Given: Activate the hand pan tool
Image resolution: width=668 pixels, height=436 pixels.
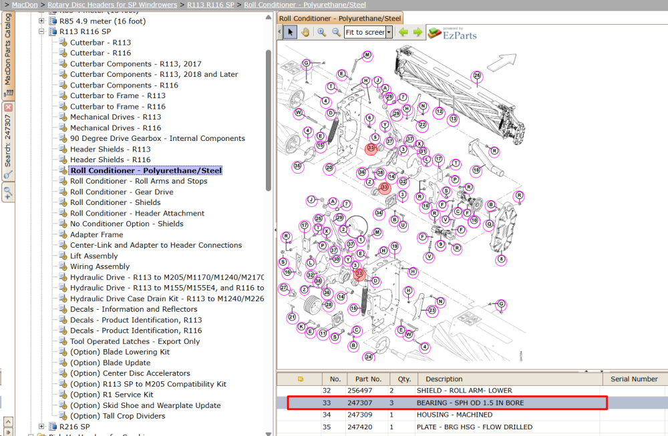Looking at the screenshot, I should click(305, 32).
